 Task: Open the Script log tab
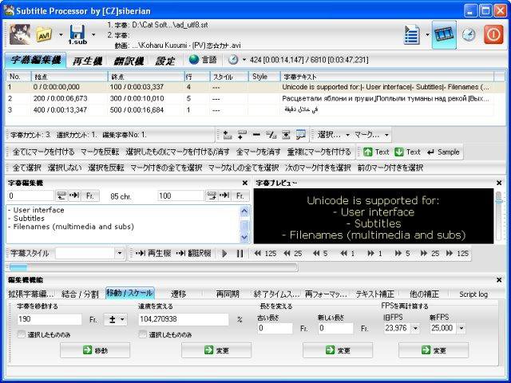pyautogui.click(x=473, y=294)
